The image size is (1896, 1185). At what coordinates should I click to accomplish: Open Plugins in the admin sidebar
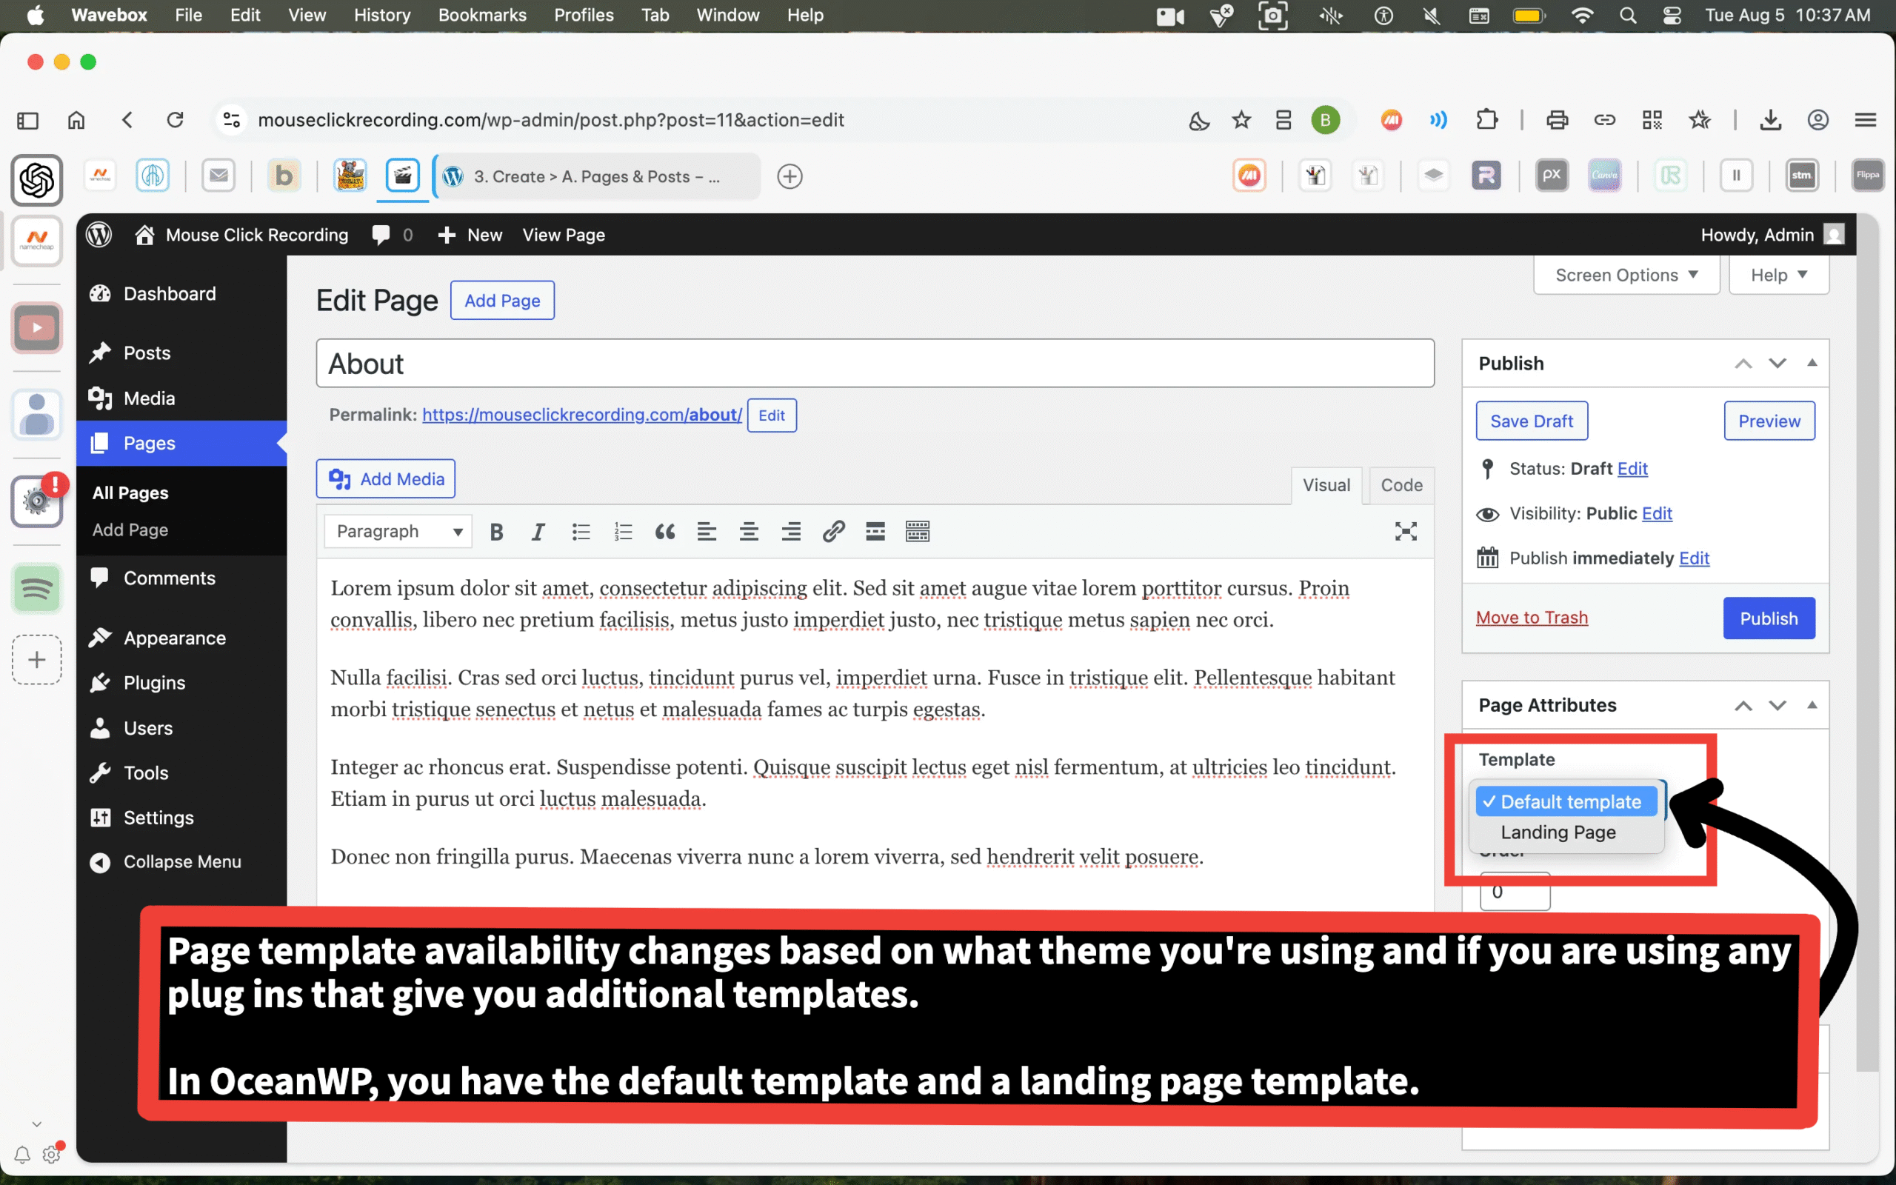point(154,683)
